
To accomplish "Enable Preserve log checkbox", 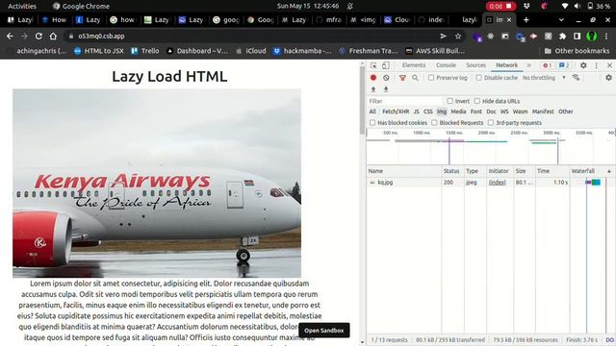I will (x=431, y=78).
